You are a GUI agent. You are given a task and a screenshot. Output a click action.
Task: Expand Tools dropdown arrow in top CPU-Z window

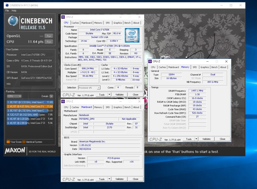109,95
